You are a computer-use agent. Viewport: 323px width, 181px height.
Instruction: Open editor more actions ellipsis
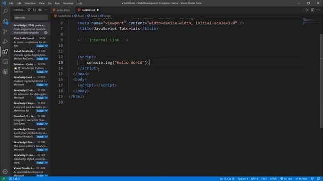(318, 10)
